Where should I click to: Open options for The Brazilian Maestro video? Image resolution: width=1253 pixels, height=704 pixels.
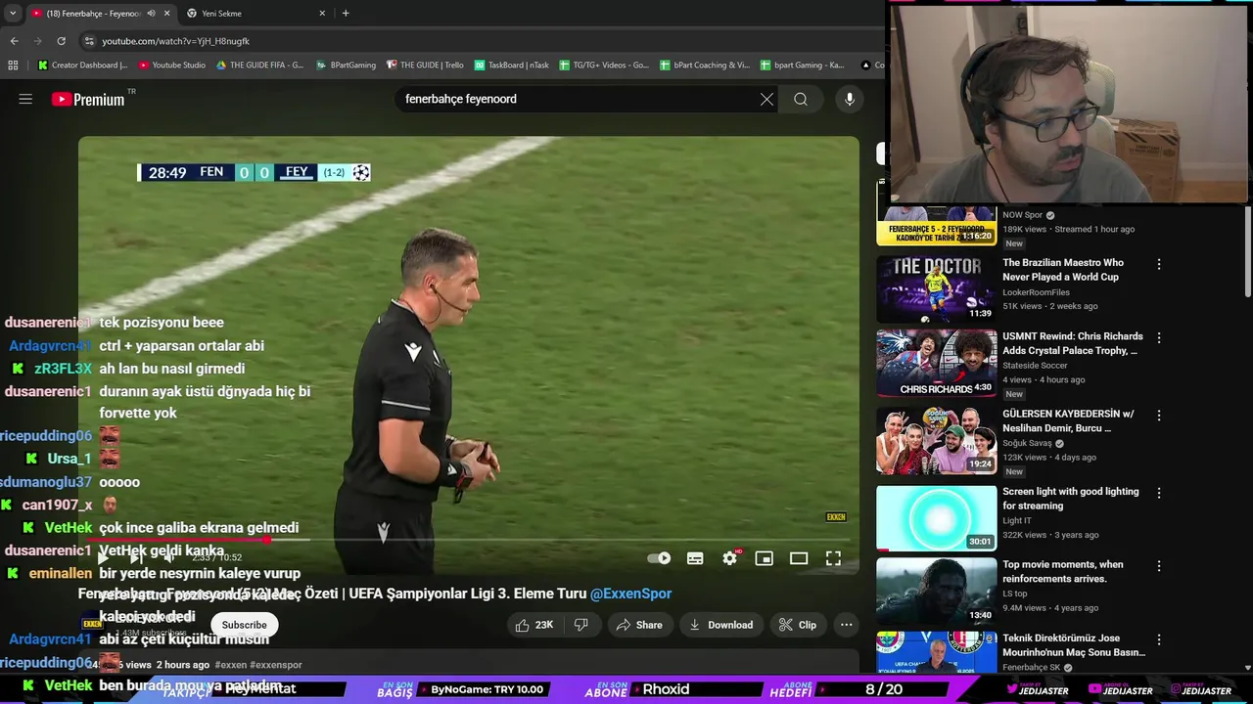click(x=1159, y=264)
